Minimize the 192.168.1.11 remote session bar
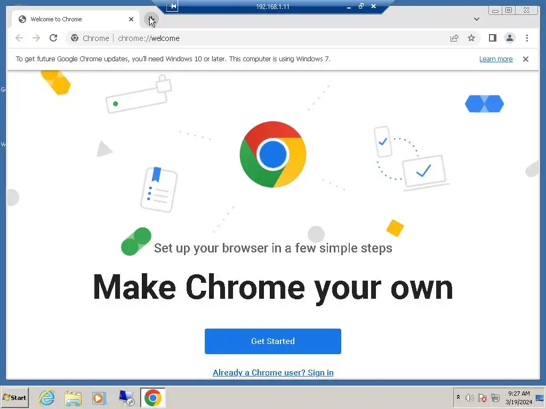This screenshot has height=409, width=546. click(349, 6)
